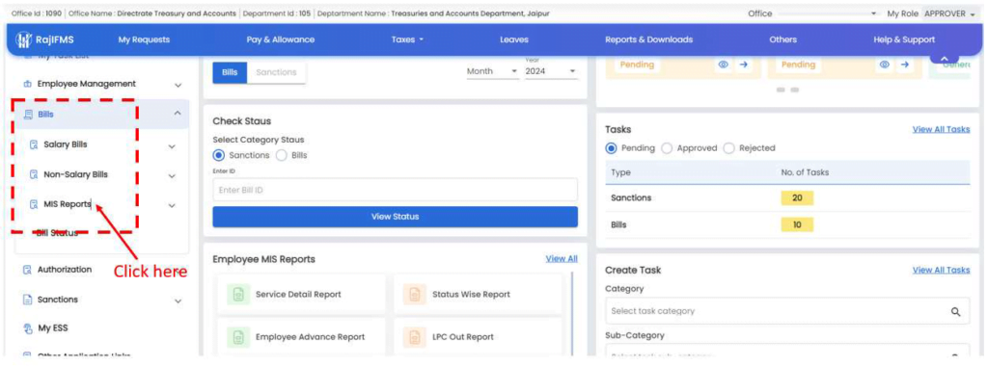The height and width of the screenshot is (366, 988).
Task: Click the Non-Salary Bills icon
Action: pyautogui.click(x=34, y=175)
